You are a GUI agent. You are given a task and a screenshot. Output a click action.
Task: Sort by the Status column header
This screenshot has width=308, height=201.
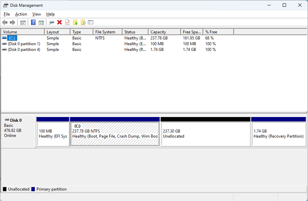pos(135,32)
